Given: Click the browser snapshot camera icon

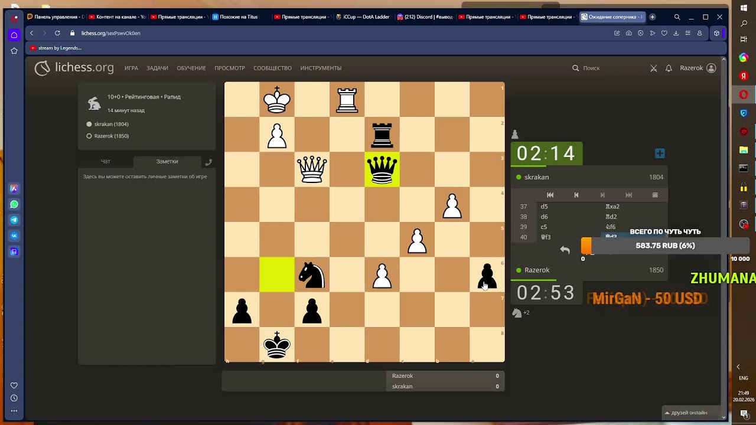Looking at the screenshot, I should (629, 33).
